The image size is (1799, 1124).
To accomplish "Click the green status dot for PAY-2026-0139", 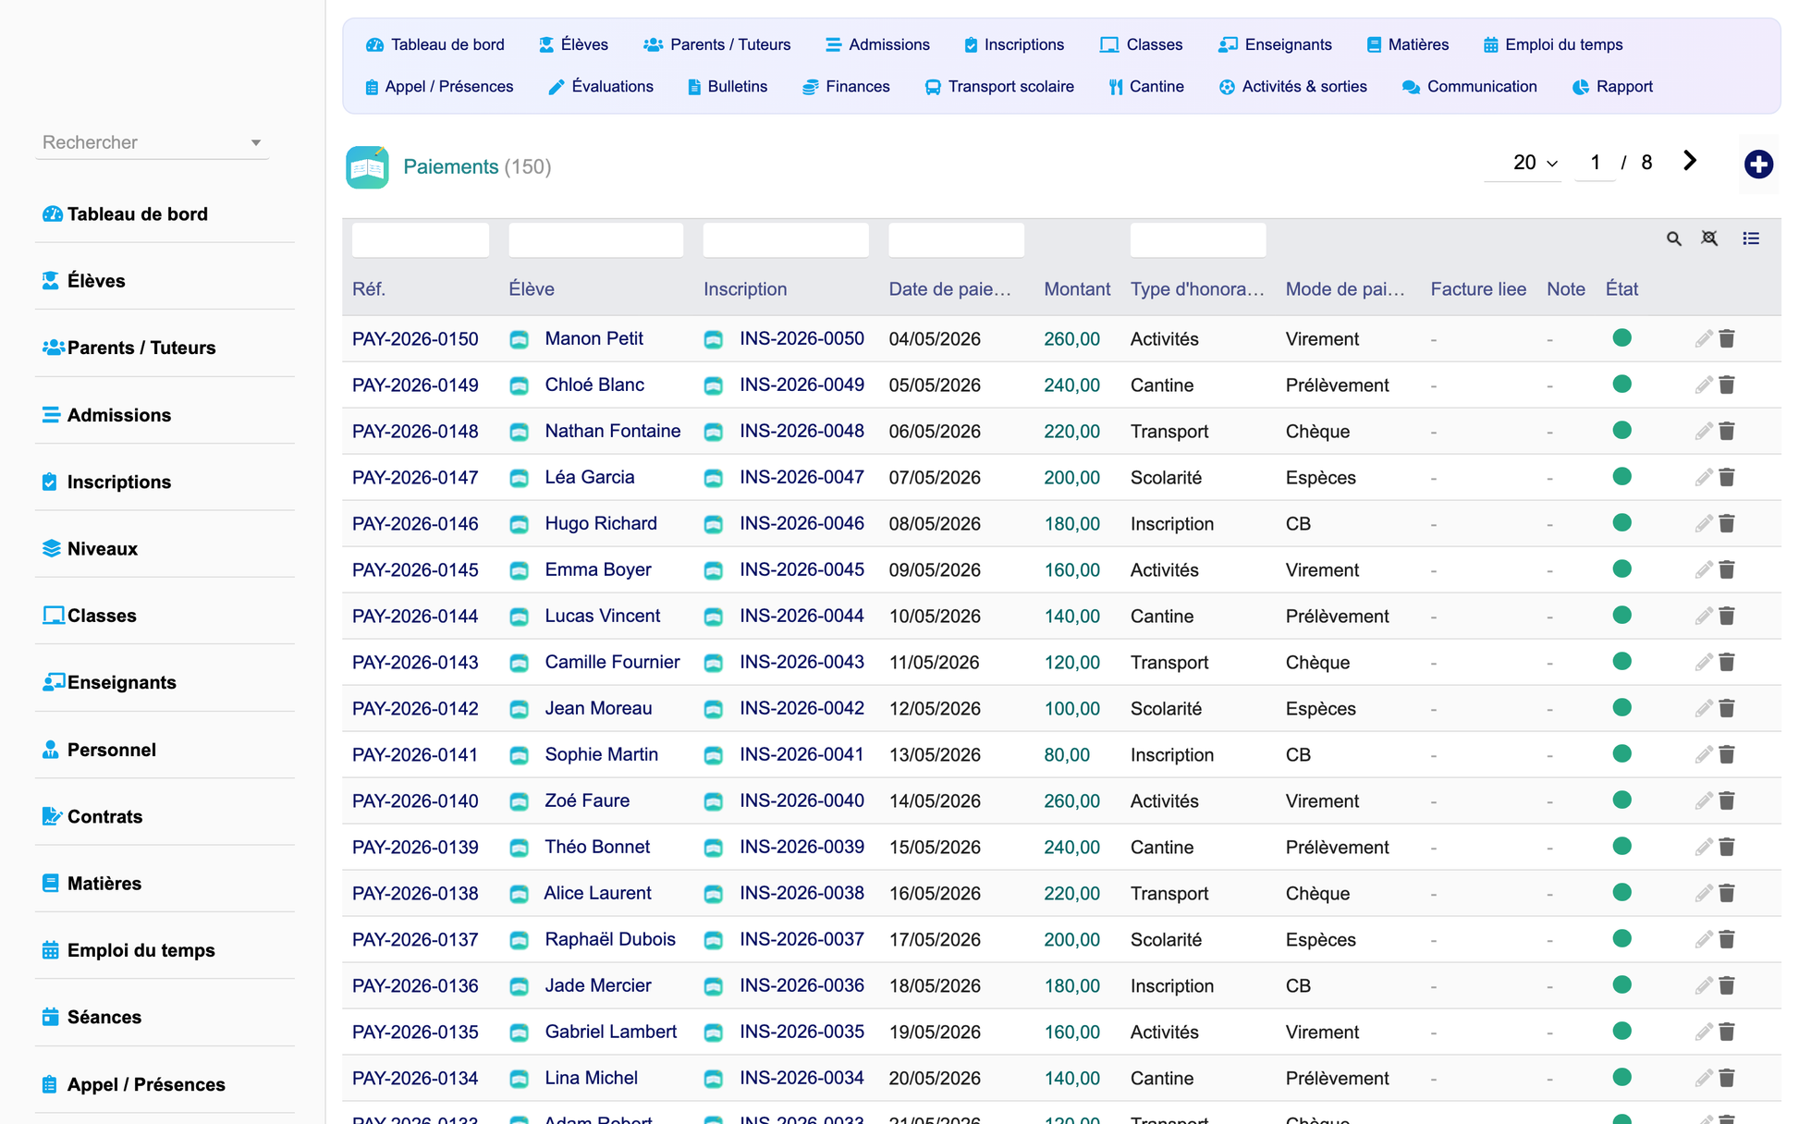I will [1622, 847].
